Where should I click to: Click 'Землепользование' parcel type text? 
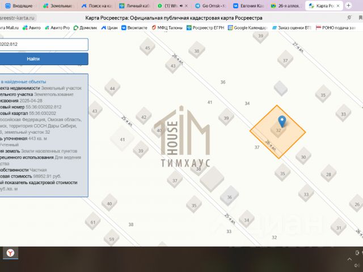(x=54, y=95)
